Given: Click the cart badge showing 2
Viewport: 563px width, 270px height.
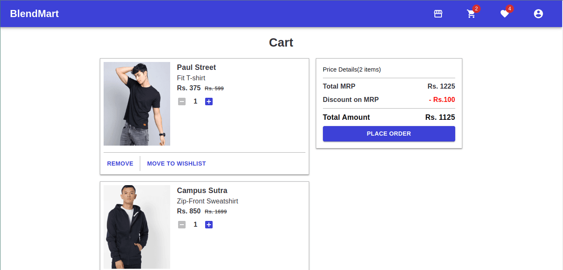Looking at the screenshot, I should 476,9.
